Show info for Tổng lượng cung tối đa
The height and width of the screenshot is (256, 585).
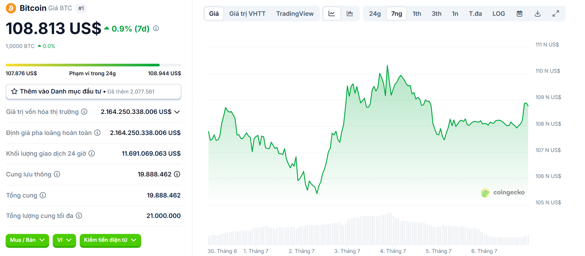coord(79,216)
